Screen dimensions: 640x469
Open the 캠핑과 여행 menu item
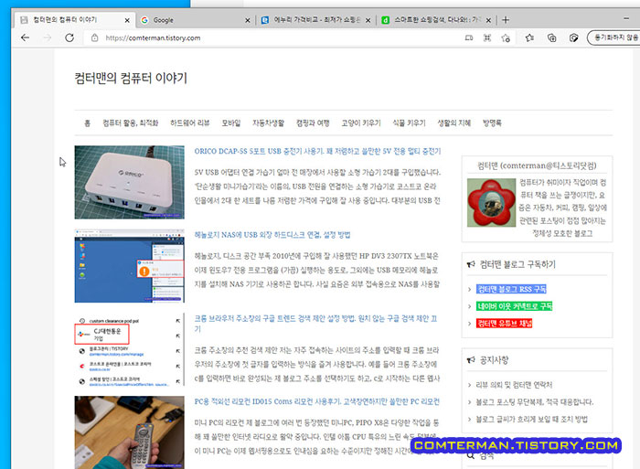pyautogui.click(x=313, y=123)
